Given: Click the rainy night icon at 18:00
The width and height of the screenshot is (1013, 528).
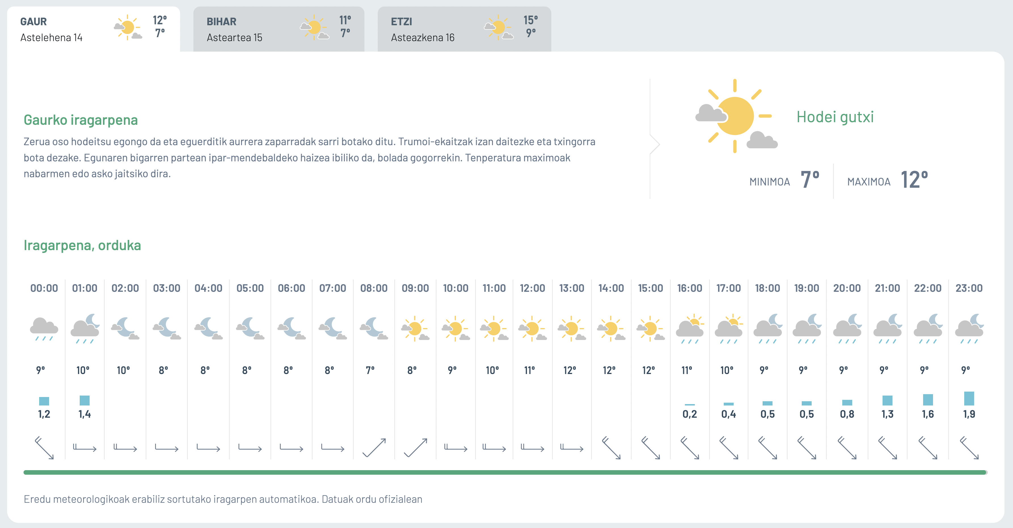Looking at the screenshot, I should tap(768, 329).
